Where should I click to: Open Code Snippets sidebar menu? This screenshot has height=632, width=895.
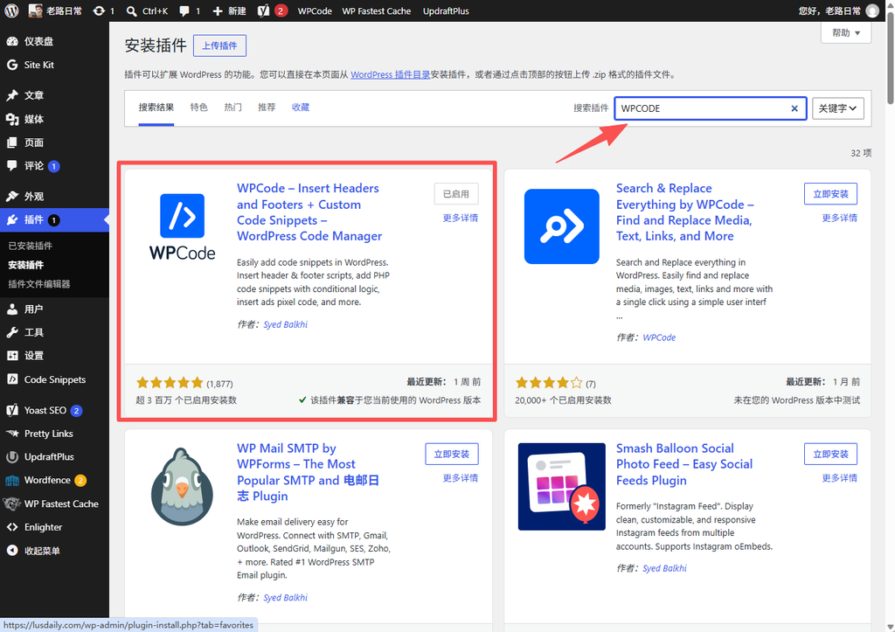[x=55, y=379]
